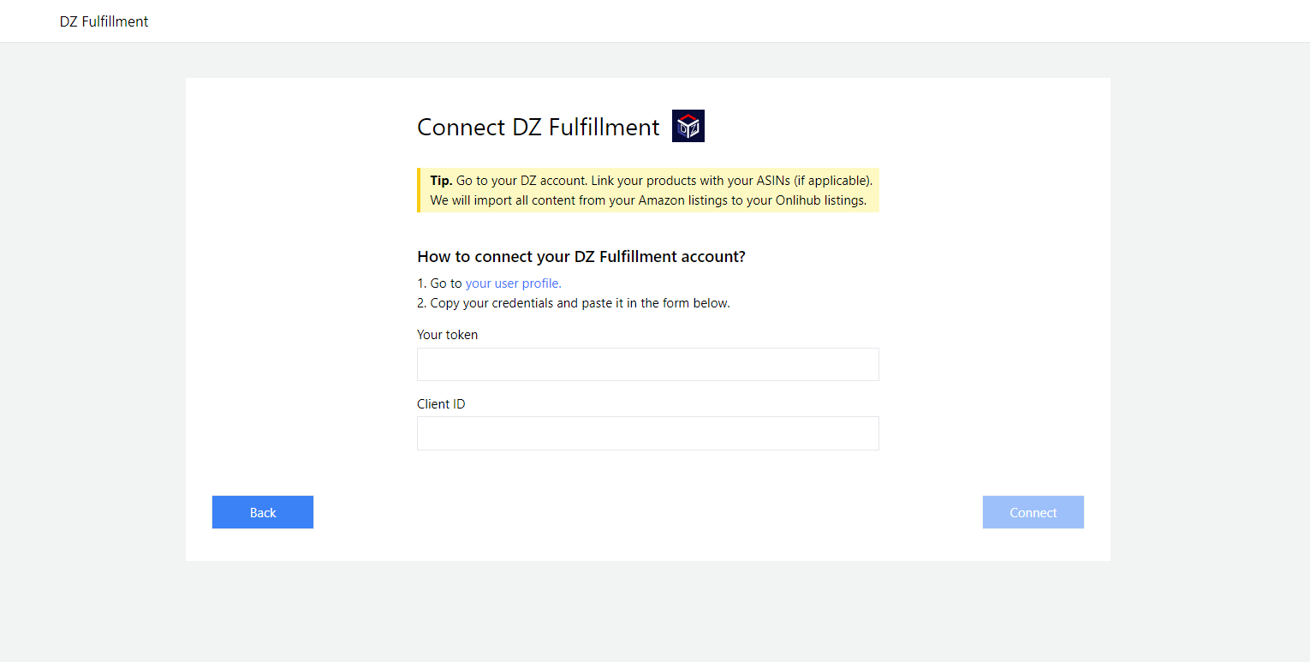Open the 'your user profile' link
The width and height of the screenshot is (1310, 662).
[x=514, y=283]
